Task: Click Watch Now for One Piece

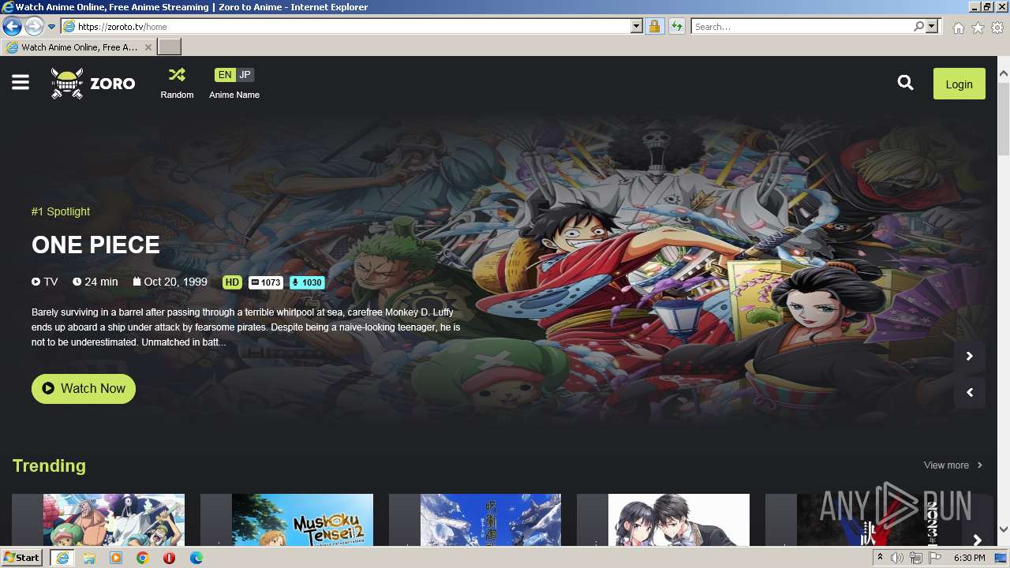Action: [x=84, y=388]
